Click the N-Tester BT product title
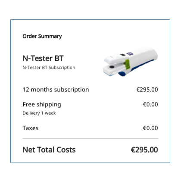 tap(43, 58)
